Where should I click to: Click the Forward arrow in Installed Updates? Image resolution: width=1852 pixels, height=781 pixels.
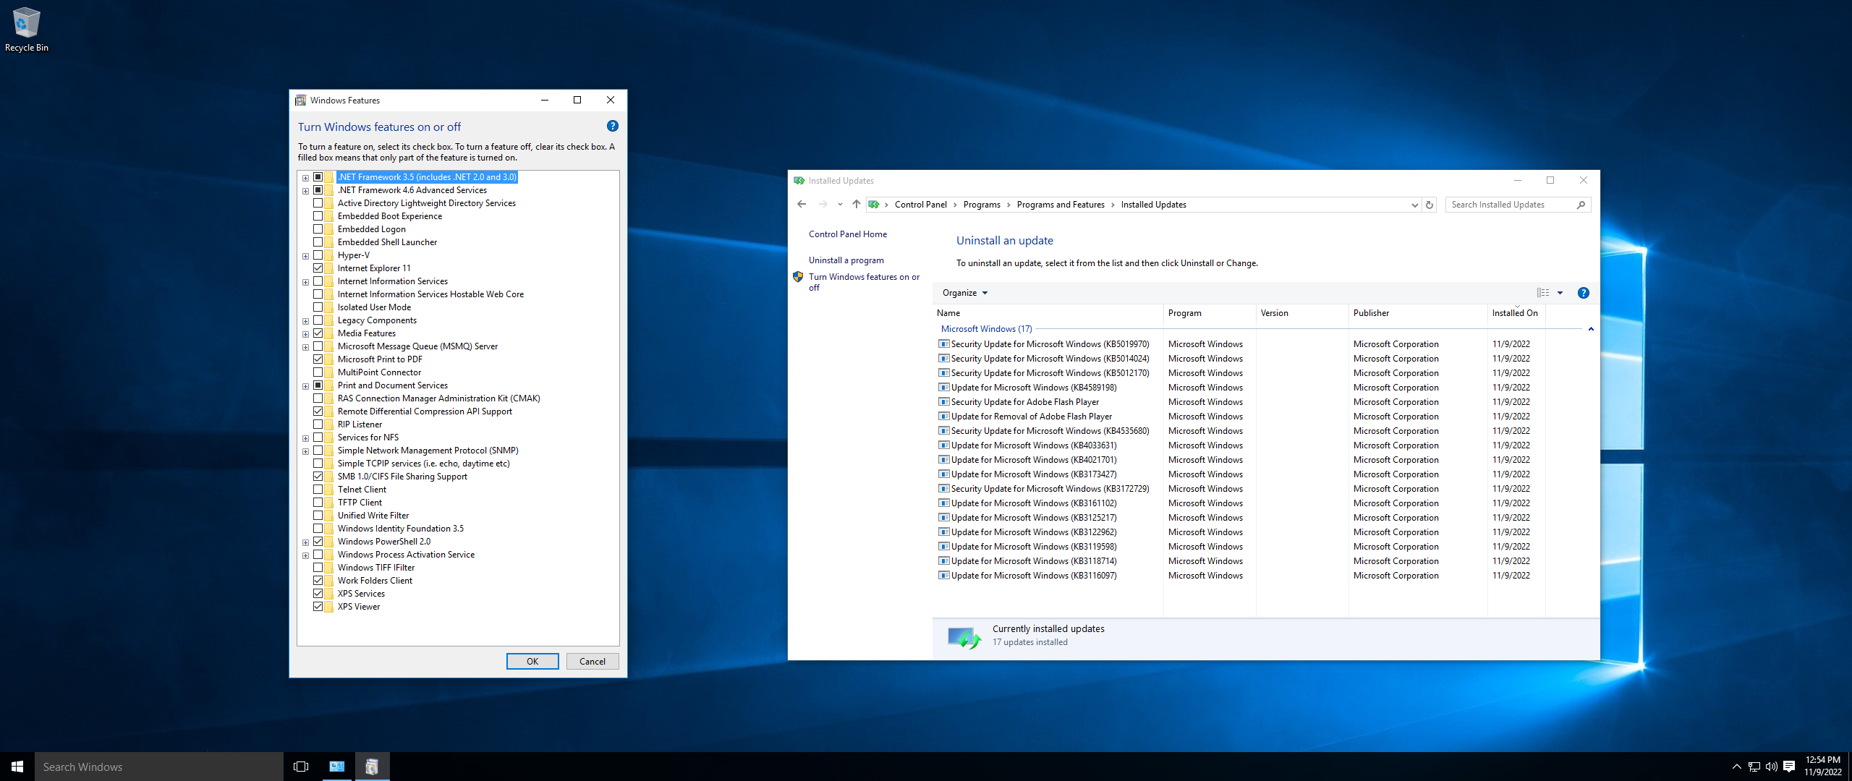[823, 205]
